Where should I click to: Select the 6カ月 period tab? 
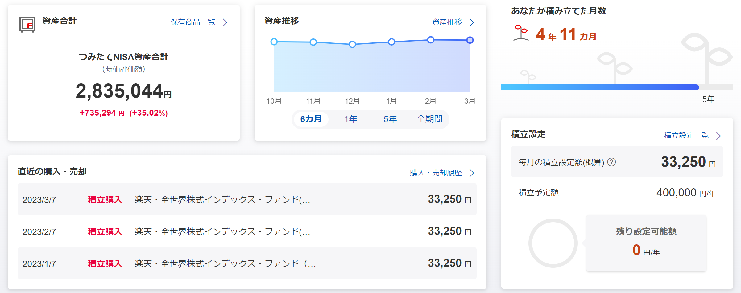311,119
